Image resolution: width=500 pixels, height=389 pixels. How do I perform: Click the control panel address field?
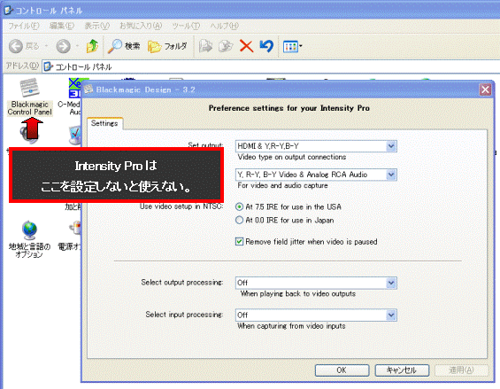coord(271,66)
